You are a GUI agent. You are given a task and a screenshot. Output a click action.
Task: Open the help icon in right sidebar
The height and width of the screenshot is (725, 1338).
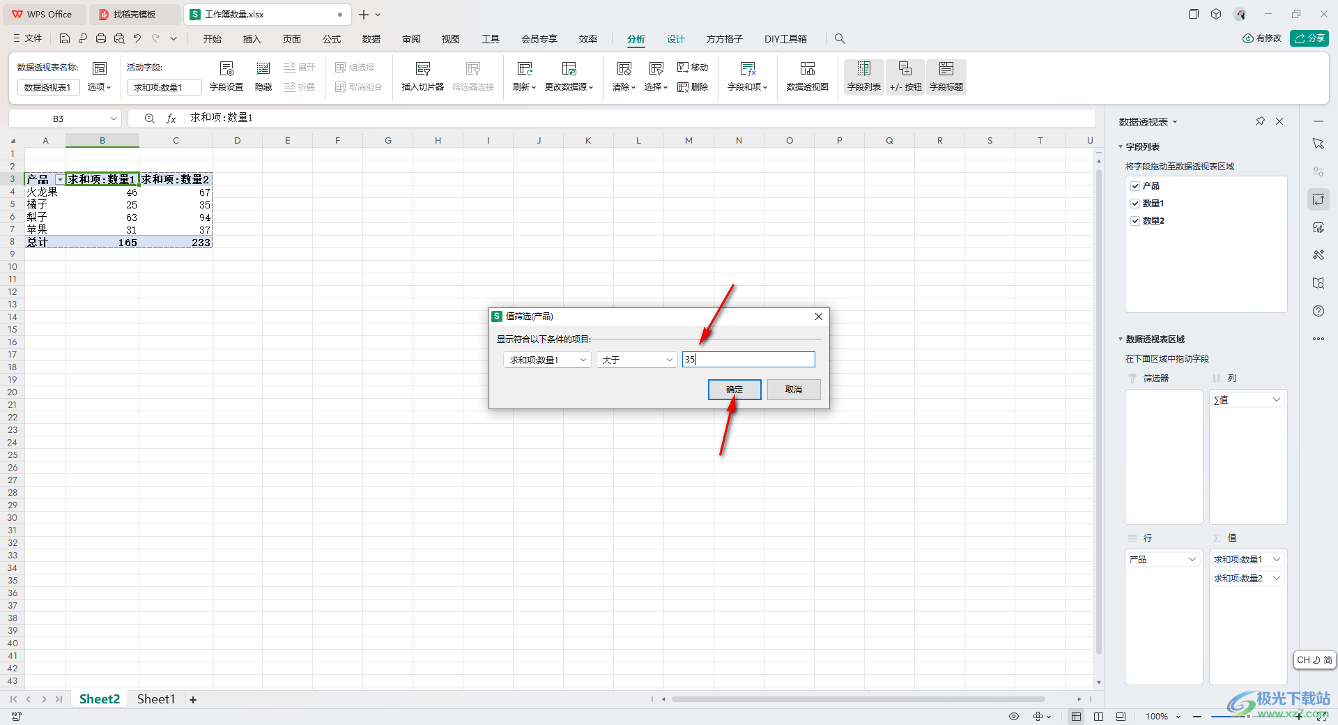(x=1318, y=311)
